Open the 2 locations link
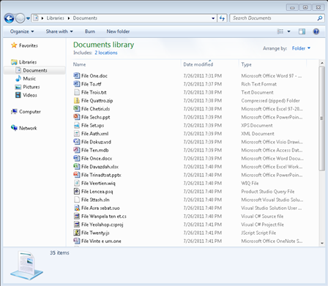328x286 pixels. coord(106,53)
